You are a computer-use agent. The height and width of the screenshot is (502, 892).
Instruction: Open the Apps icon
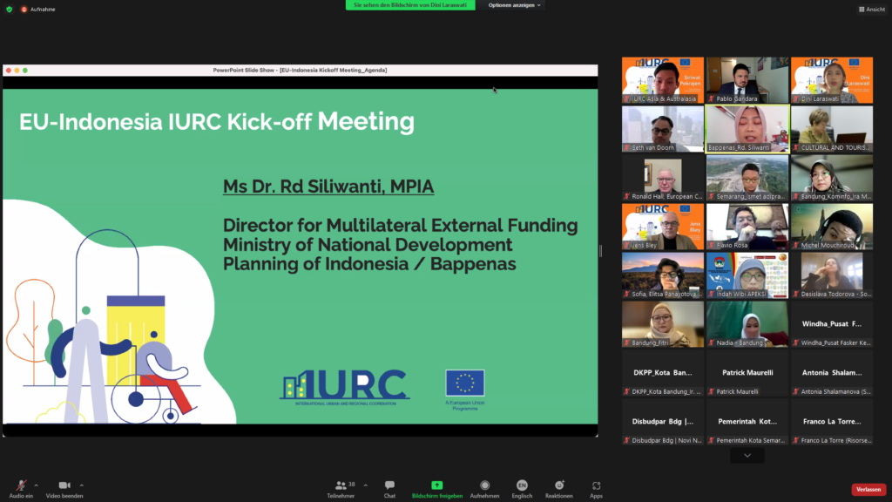point(596,485)
